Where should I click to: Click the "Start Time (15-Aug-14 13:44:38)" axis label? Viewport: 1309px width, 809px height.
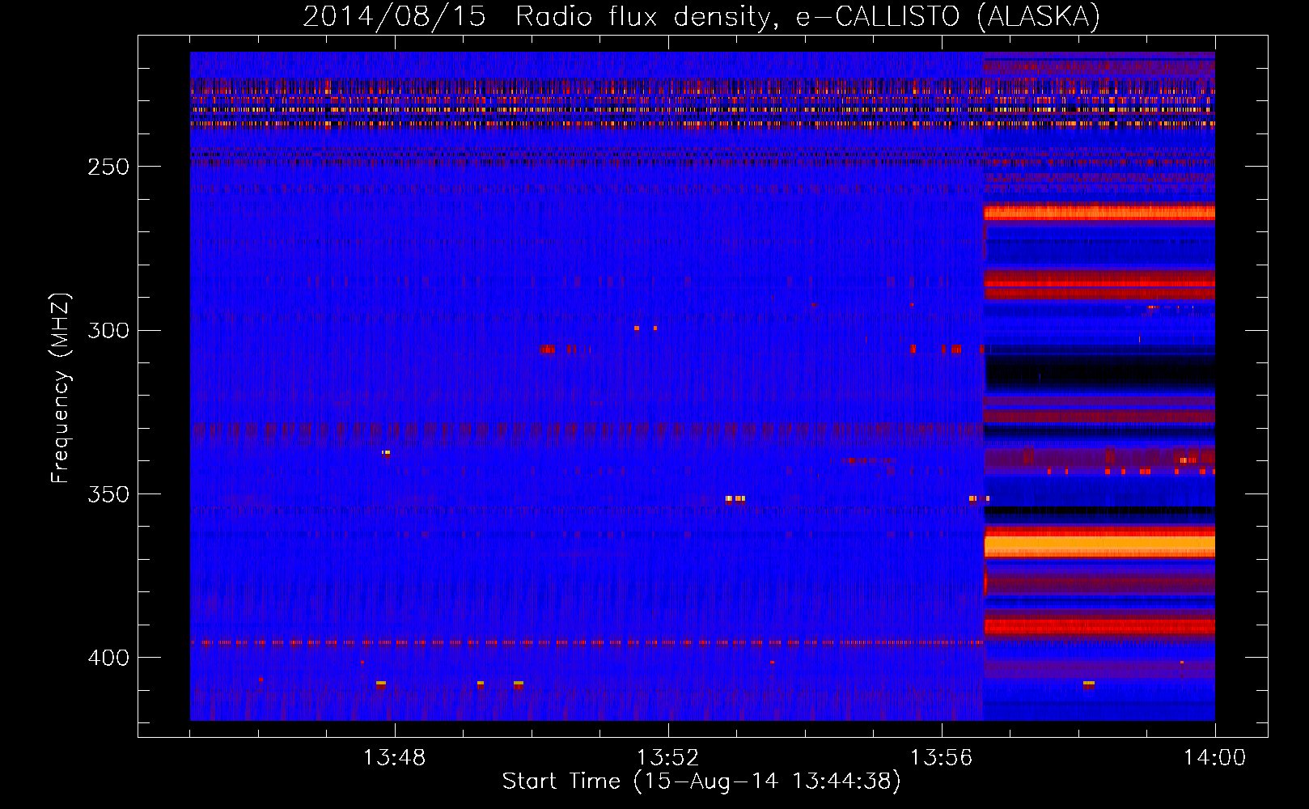(x=701, y=781)
